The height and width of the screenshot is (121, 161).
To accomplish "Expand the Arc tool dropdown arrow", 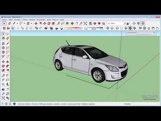I will point(24,24).
